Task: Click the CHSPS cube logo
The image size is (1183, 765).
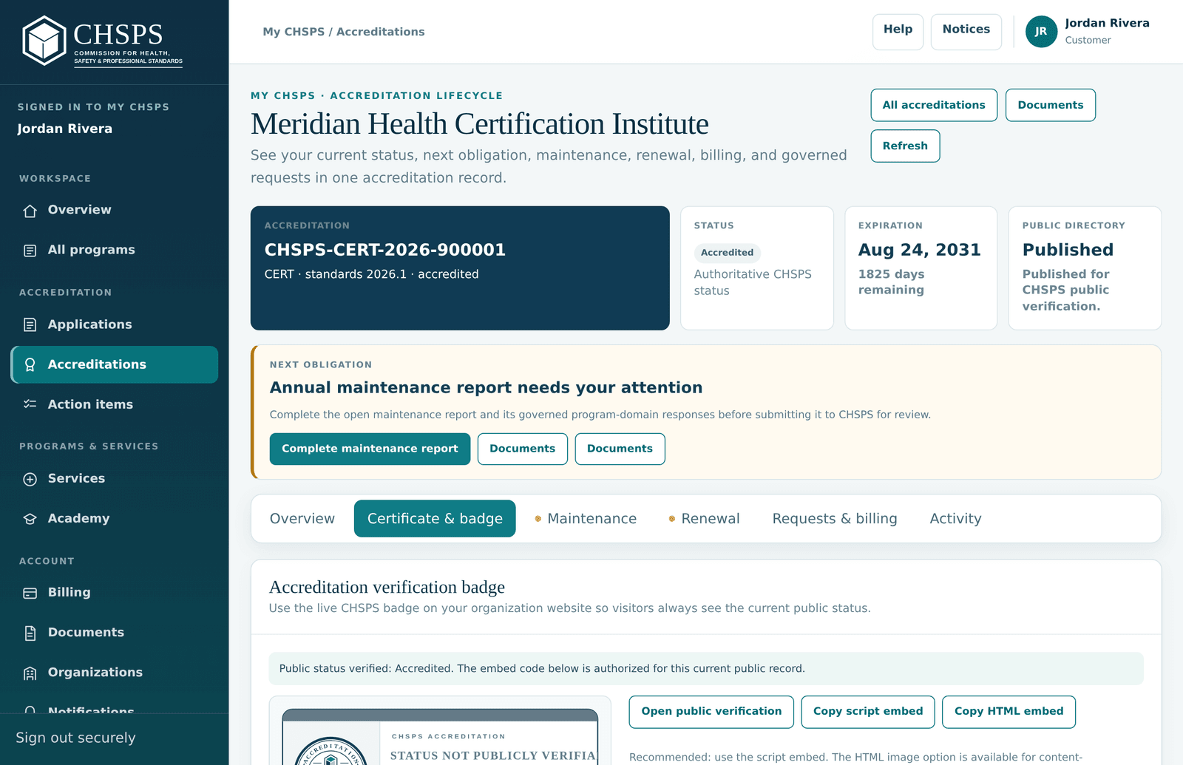Action: (44, 41)
